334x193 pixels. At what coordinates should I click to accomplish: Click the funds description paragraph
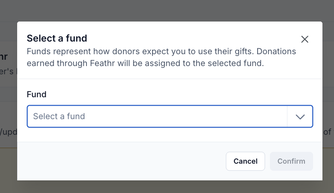(161, 57)
